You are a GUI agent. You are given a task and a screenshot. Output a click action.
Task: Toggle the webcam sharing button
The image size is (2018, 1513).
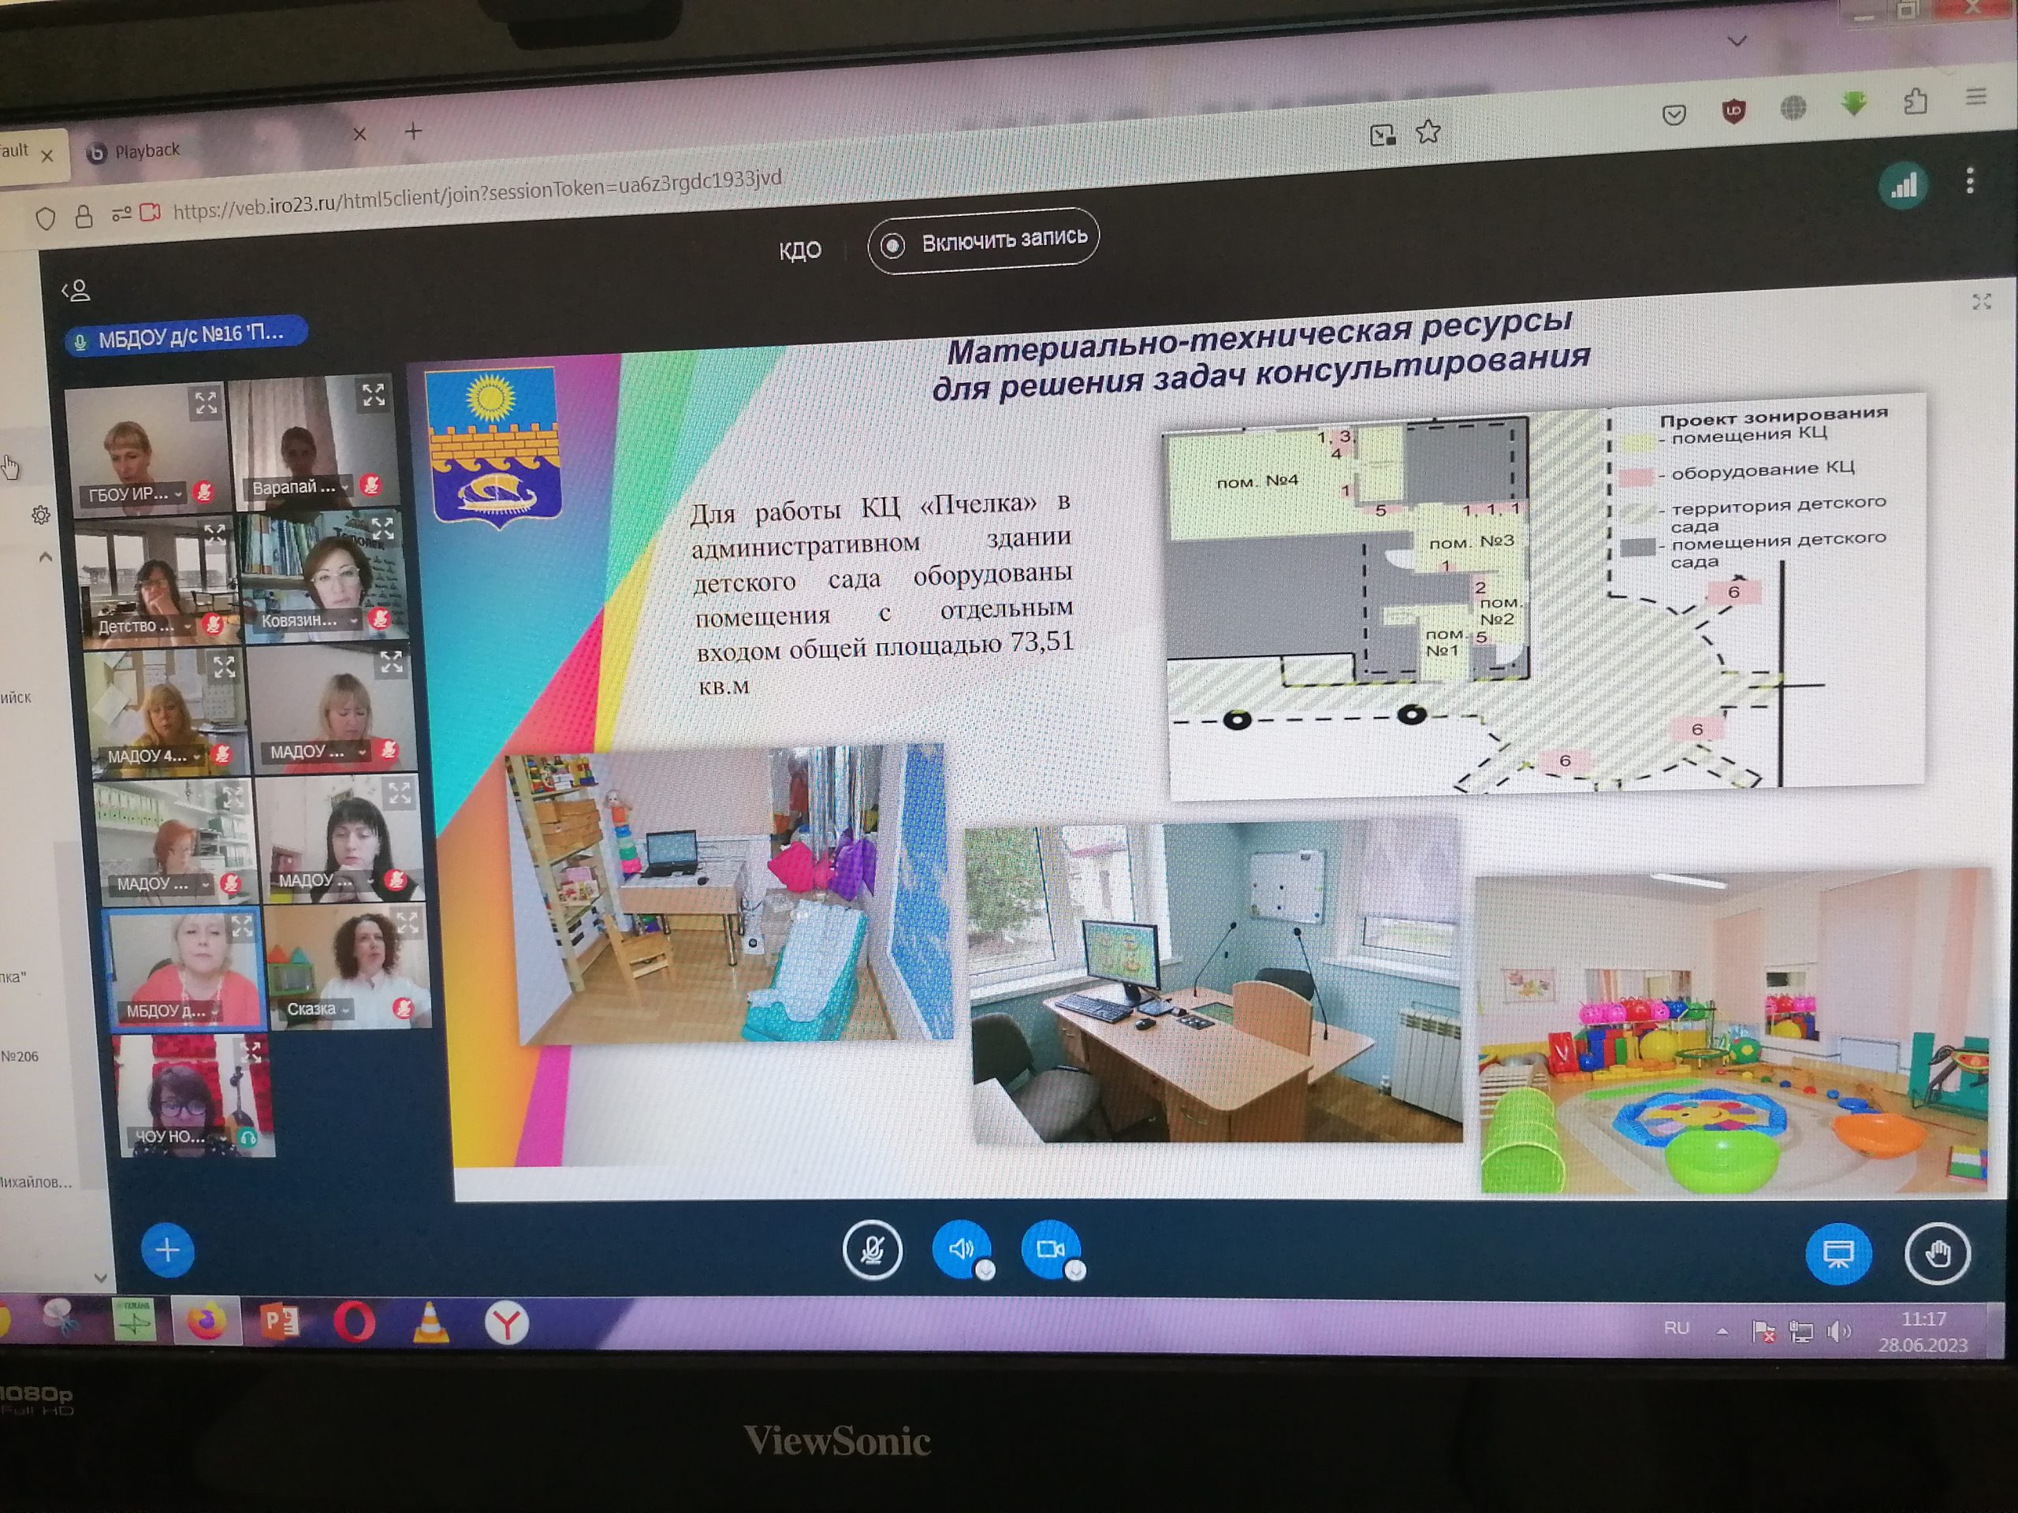[1050, 1247]
